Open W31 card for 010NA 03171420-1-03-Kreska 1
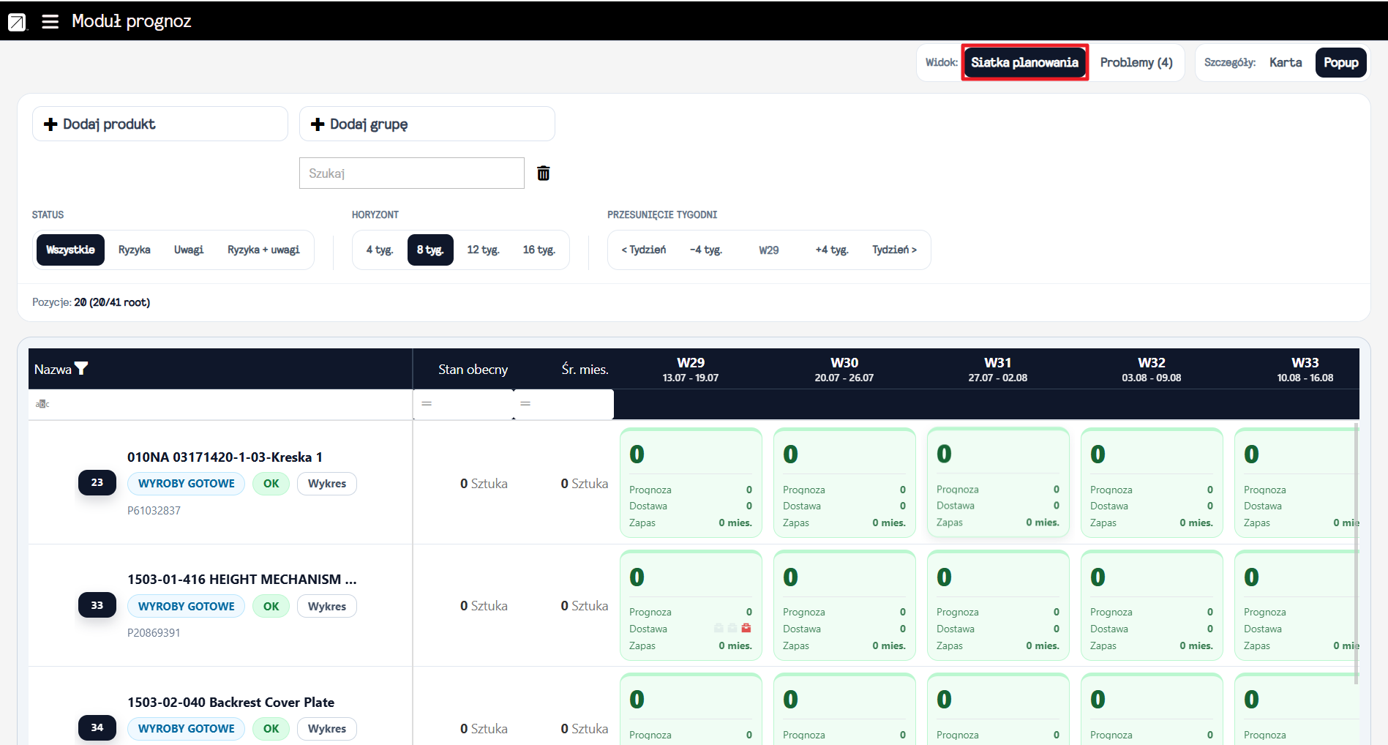The width and height of the screenshot is (1388, 745). [x=998, y=482]
